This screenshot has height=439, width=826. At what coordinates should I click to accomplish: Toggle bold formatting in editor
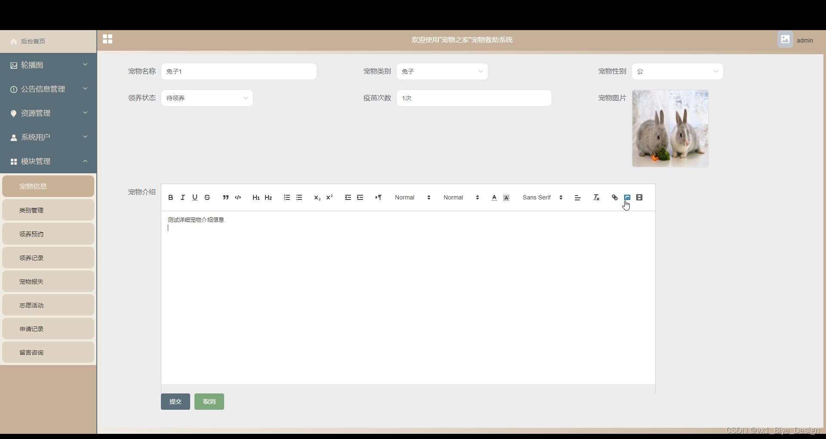171,197
